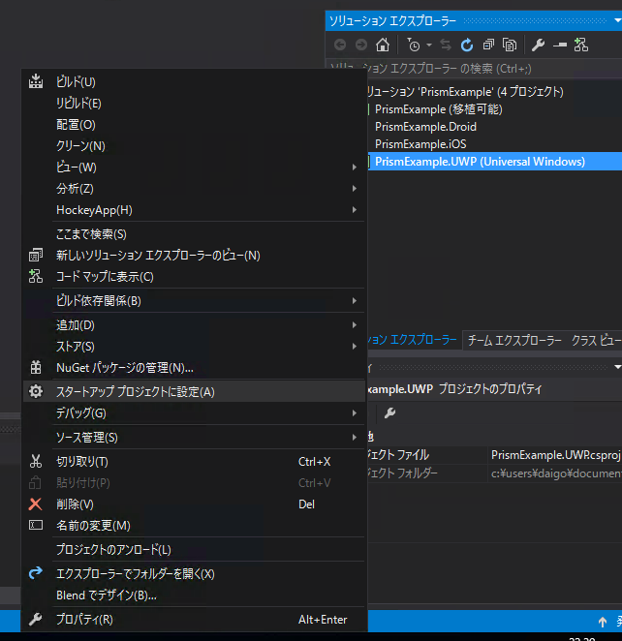Click the code map icon in Solution Explorer toolbar

click(x=581, y=45)
